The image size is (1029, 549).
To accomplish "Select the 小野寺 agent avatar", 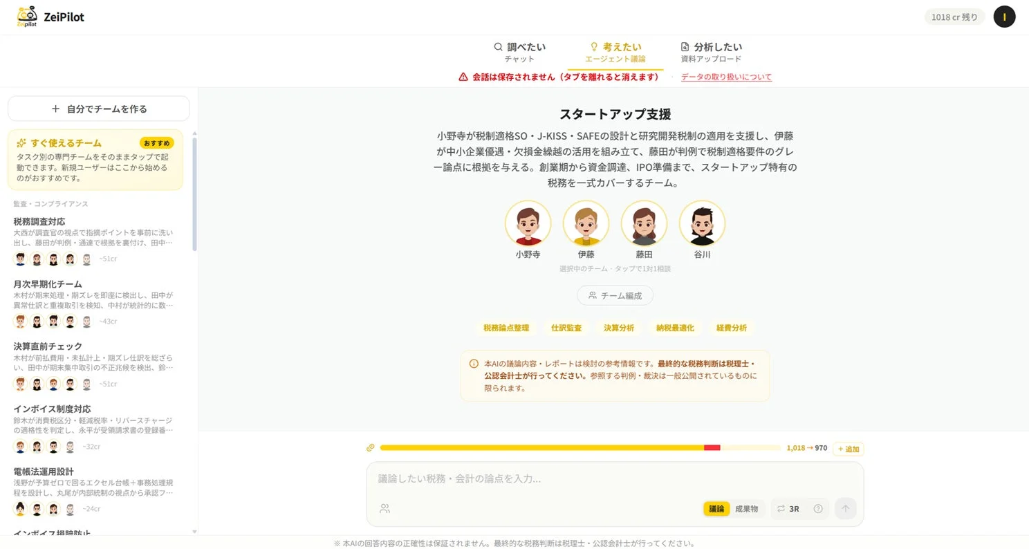I will coord(528,223).
